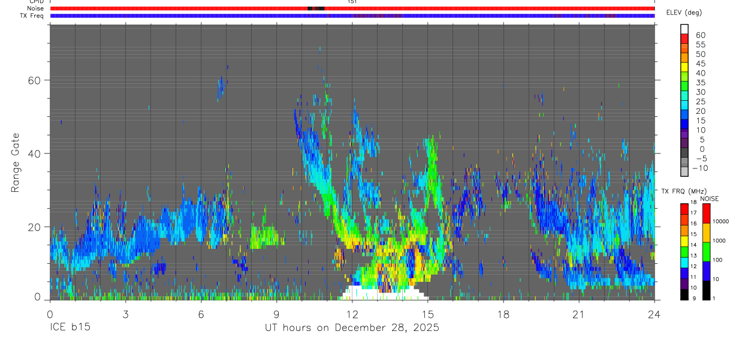736x340 pixels.
Task: Click ELEV color bar label '-10'
Action: coord(701,169)
